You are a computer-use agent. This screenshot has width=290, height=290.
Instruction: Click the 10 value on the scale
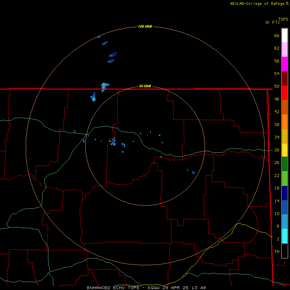click(x=277, y=214)
